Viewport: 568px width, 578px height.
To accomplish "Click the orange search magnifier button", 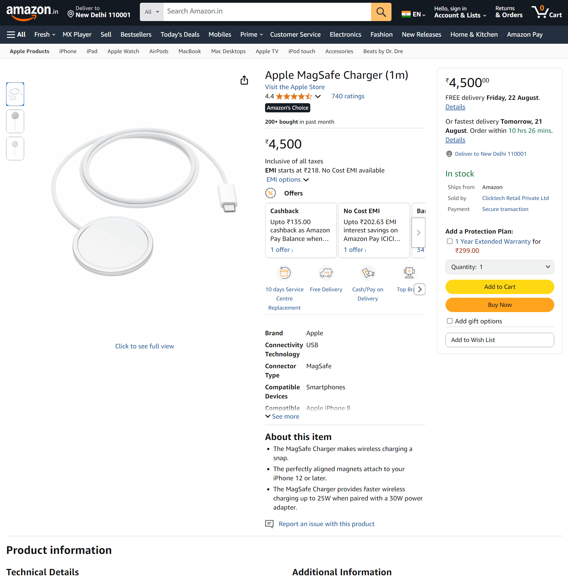I will coord(381,12).
